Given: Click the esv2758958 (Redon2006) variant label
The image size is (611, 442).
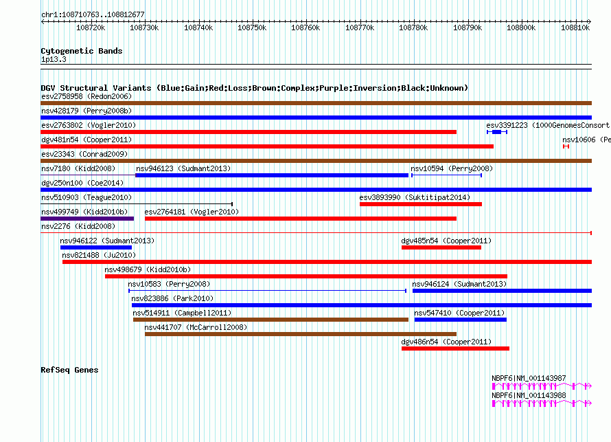Looking at the screenshot, I should (87, 96).
